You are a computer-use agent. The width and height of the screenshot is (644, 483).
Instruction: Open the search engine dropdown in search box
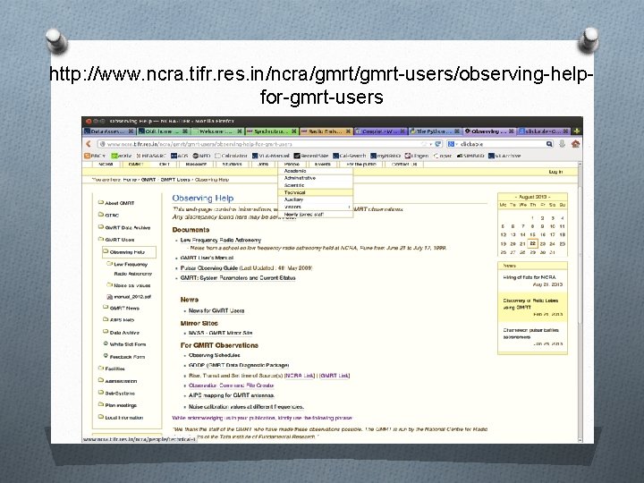point(453,144)
